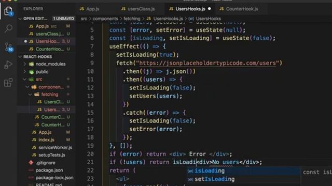Open the Run and Debug view
This screenshot has height=186, width=332.
8,65
